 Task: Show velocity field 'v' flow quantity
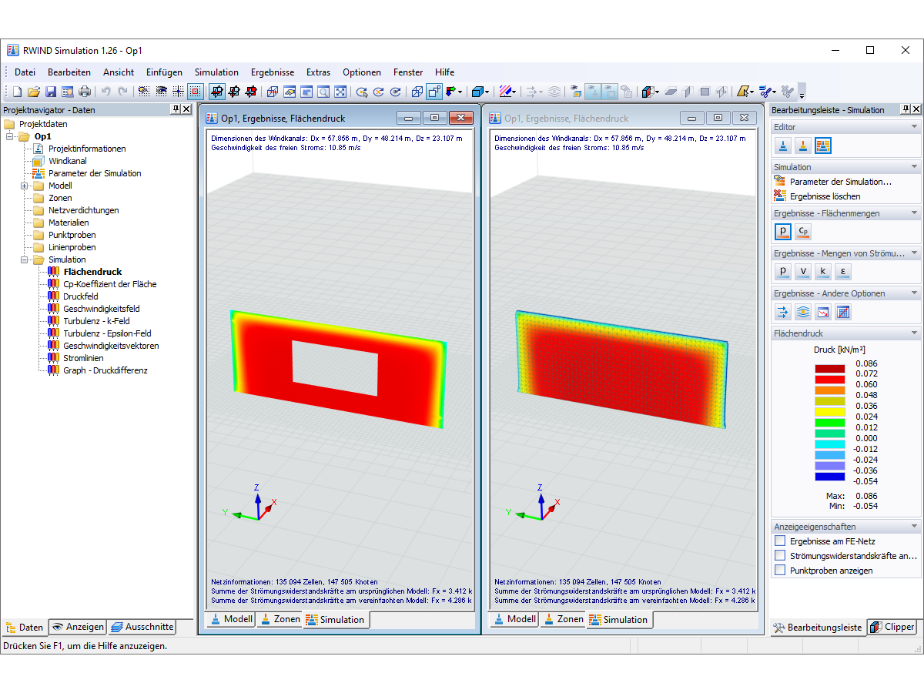803,270
